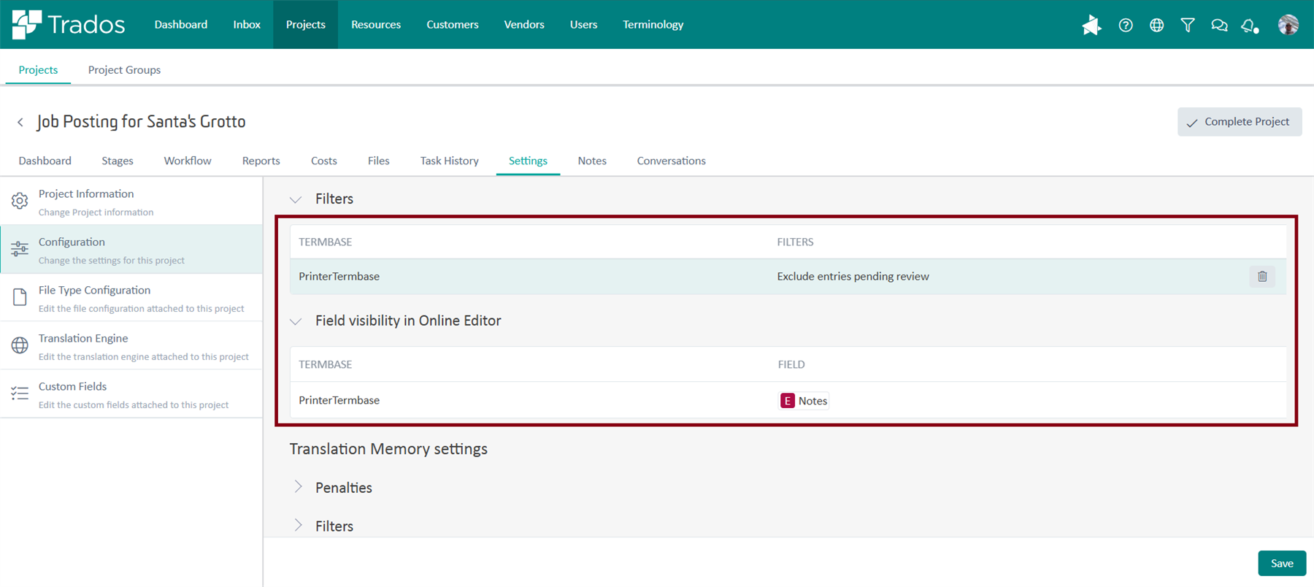This screenshot has width=1314, height=587.
Task: Delete the PrinterTermbase filter with trash icon
Action: (x=1262, y=276)
